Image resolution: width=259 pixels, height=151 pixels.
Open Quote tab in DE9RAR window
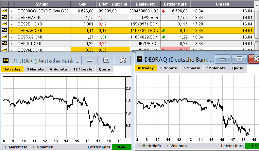pyautogui.click(x=104, y=69)
